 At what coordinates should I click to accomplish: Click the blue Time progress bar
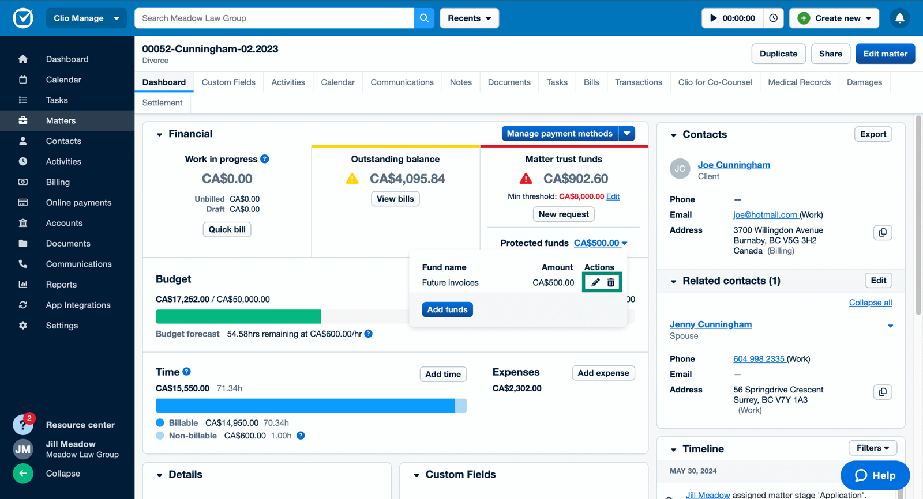point(305,405)
